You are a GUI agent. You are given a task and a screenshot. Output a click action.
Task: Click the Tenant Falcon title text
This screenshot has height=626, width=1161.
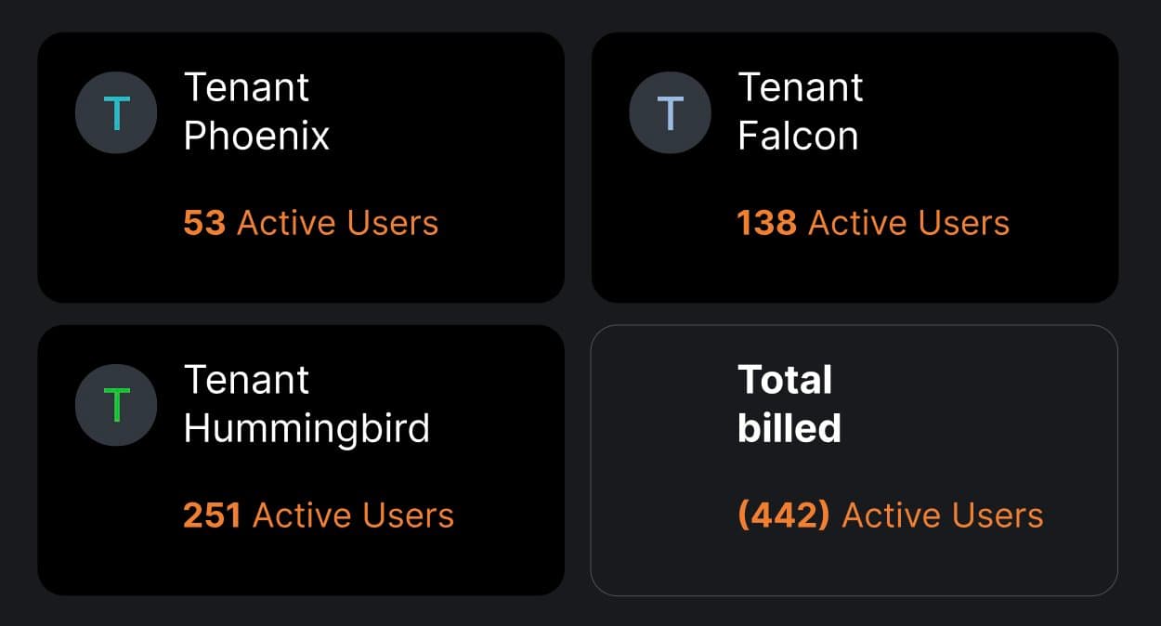click(x=801, y=111)
